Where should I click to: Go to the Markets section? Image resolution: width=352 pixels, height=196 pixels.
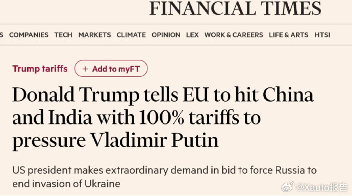tap(94, 35)
